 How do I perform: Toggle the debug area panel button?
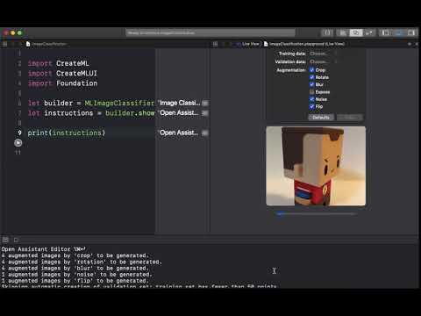pyautogui.click(x=398, y=32)
